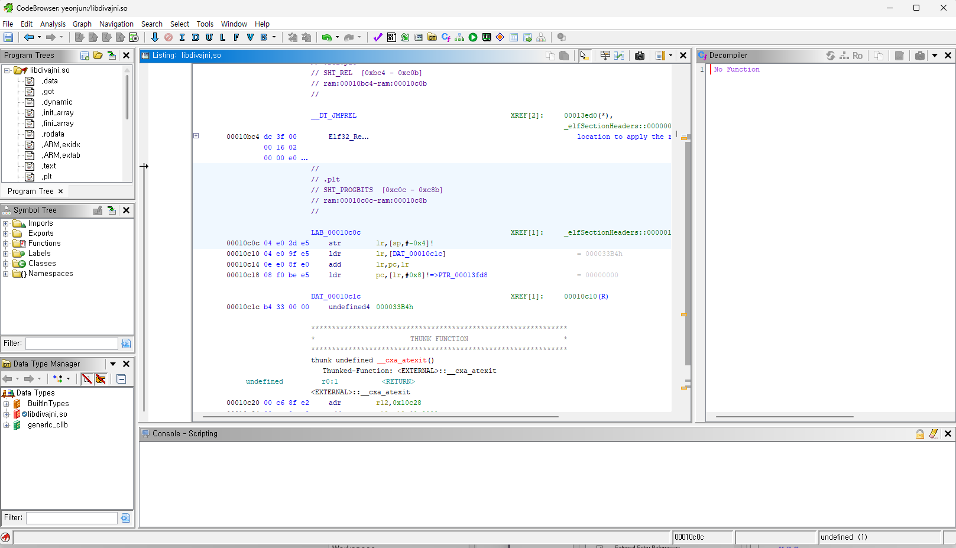Collapse the libdivajni.so program tree root
The image size is (956, 548).
(7, 70)
